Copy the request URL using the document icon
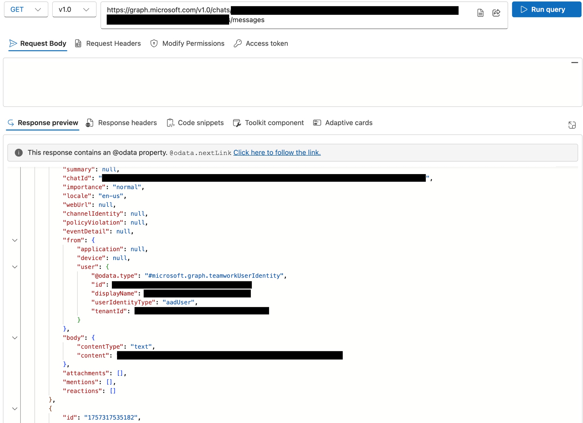This screenshot has height=423, width=583. coord(480,13)
